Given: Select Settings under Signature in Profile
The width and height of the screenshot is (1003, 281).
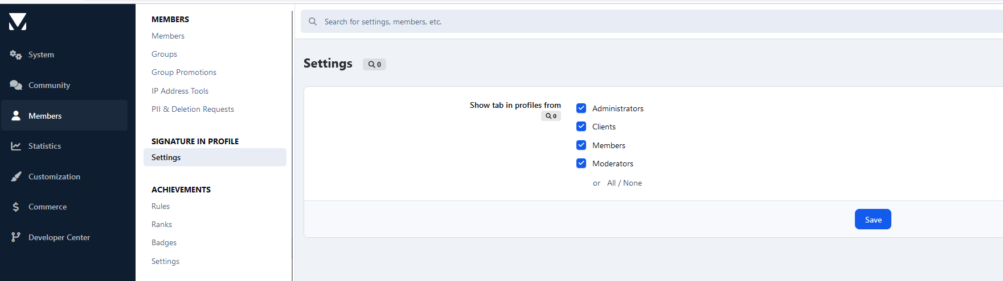Looking at the screenshot, I should tap(166, 157).
